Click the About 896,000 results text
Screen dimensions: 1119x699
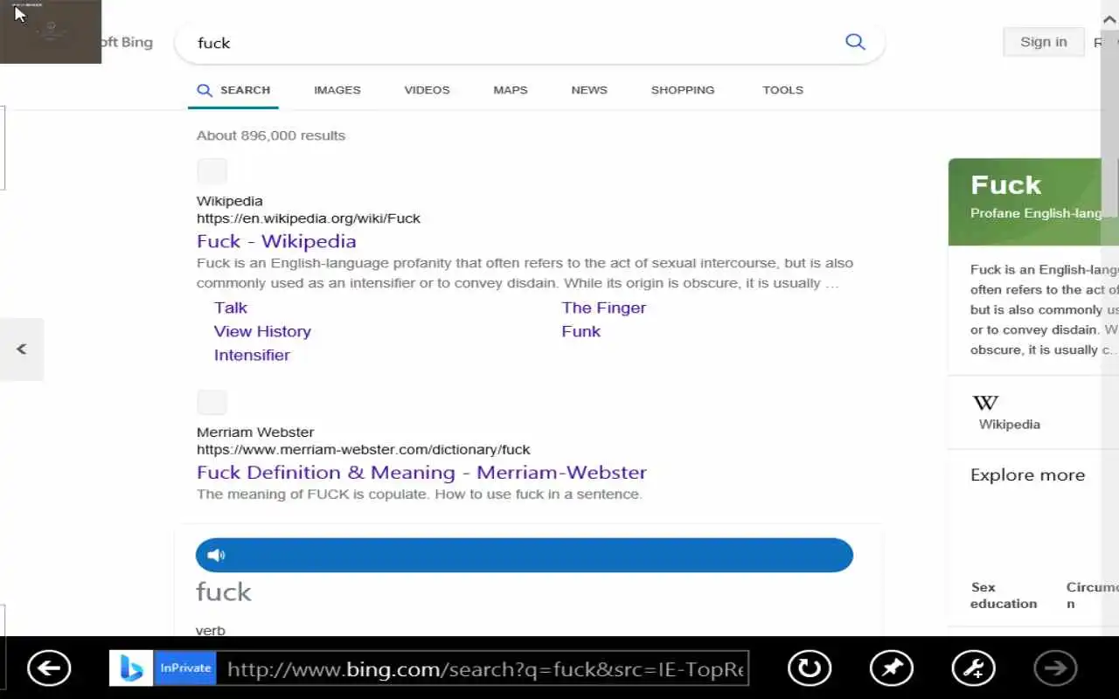tap(271, 135)
